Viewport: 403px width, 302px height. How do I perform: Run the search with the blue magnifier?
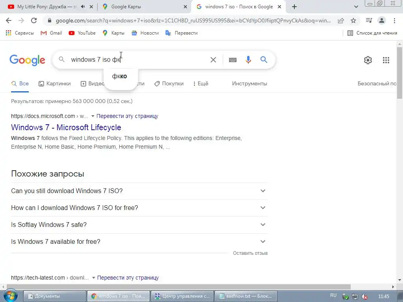click(x=264, y=60)
